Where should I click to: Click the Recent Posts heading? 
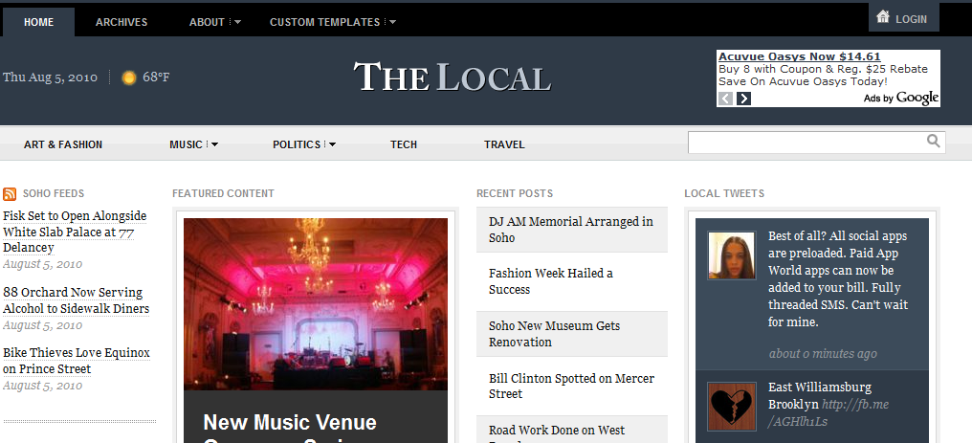(515, 194)
